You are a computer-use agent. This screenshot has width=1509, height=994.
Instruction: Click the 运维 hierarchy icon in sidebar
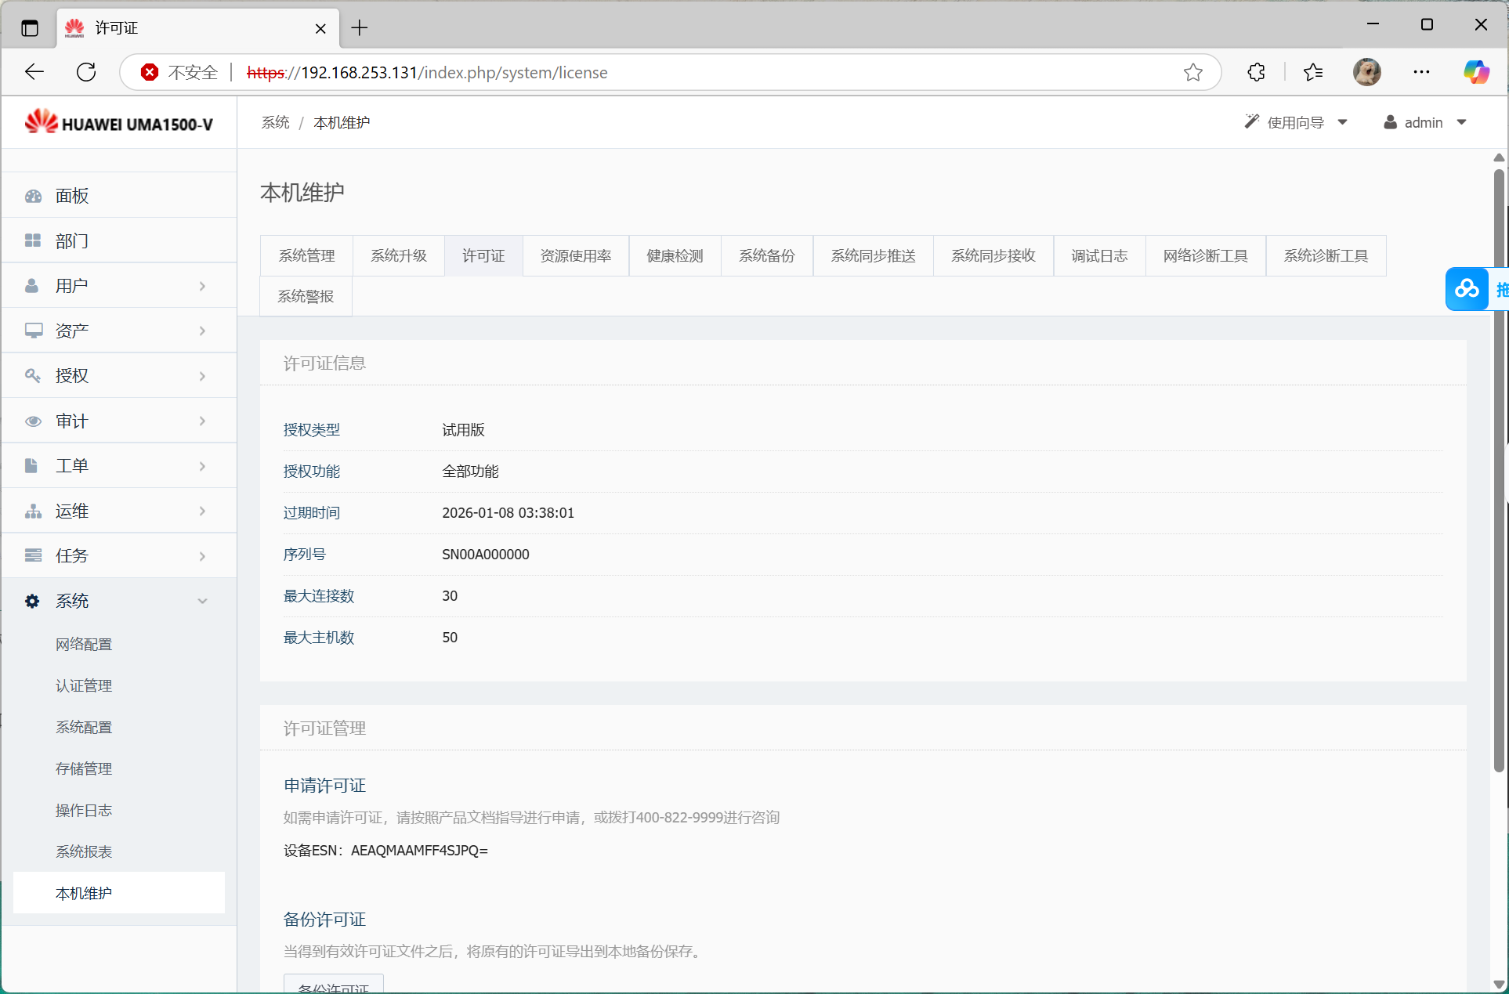tap(33, 511)
